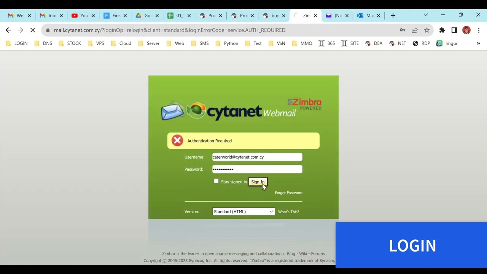Open the Wiki link in footer

coord(303,253)
